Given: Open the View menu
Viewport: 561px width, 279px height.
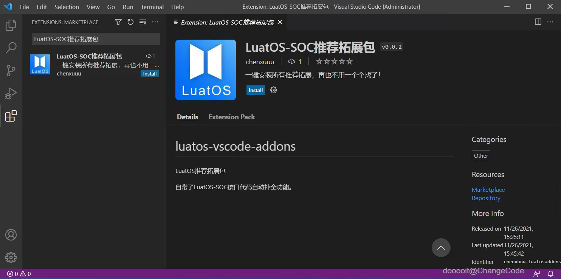Looking at the screenshot, I should pos(93,7).
